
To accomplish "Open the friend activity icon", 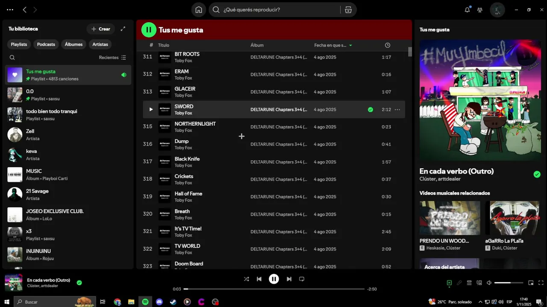I will [x=480, y=10].
